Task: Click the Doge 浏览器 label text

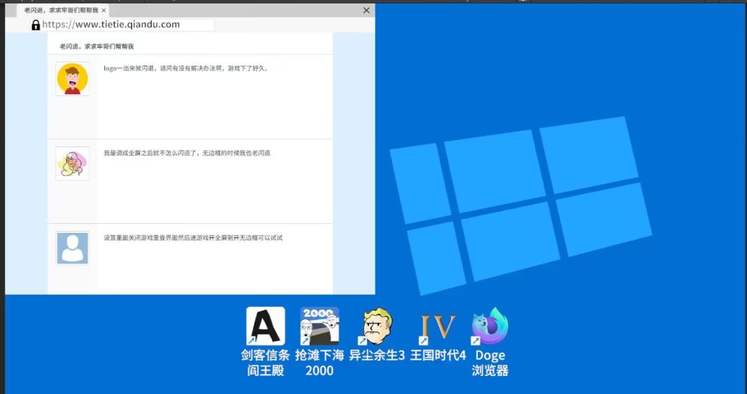Action: (490, 363)
